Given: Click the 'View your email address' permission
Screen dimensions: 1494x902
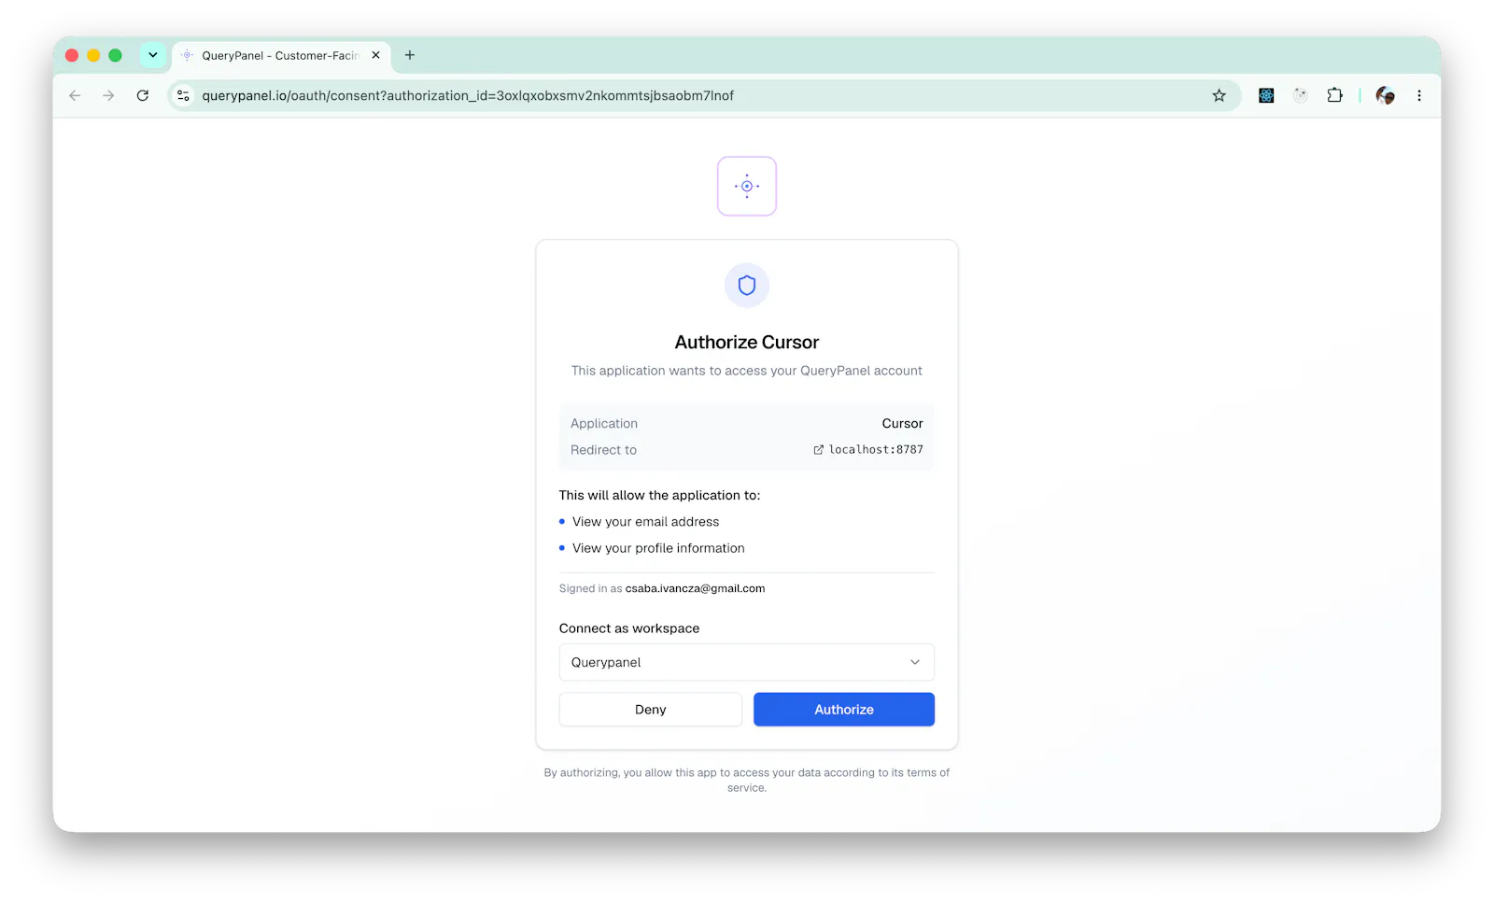Looking at the screenshot, I should tap(645, 522).
